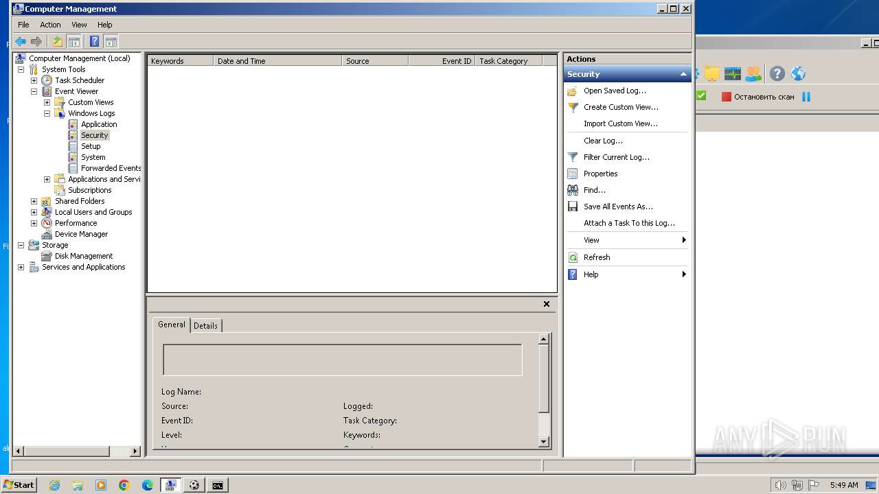Click stop scan button in background window
The width and height of the screenshot is (879, 494).
click(757, 97)
